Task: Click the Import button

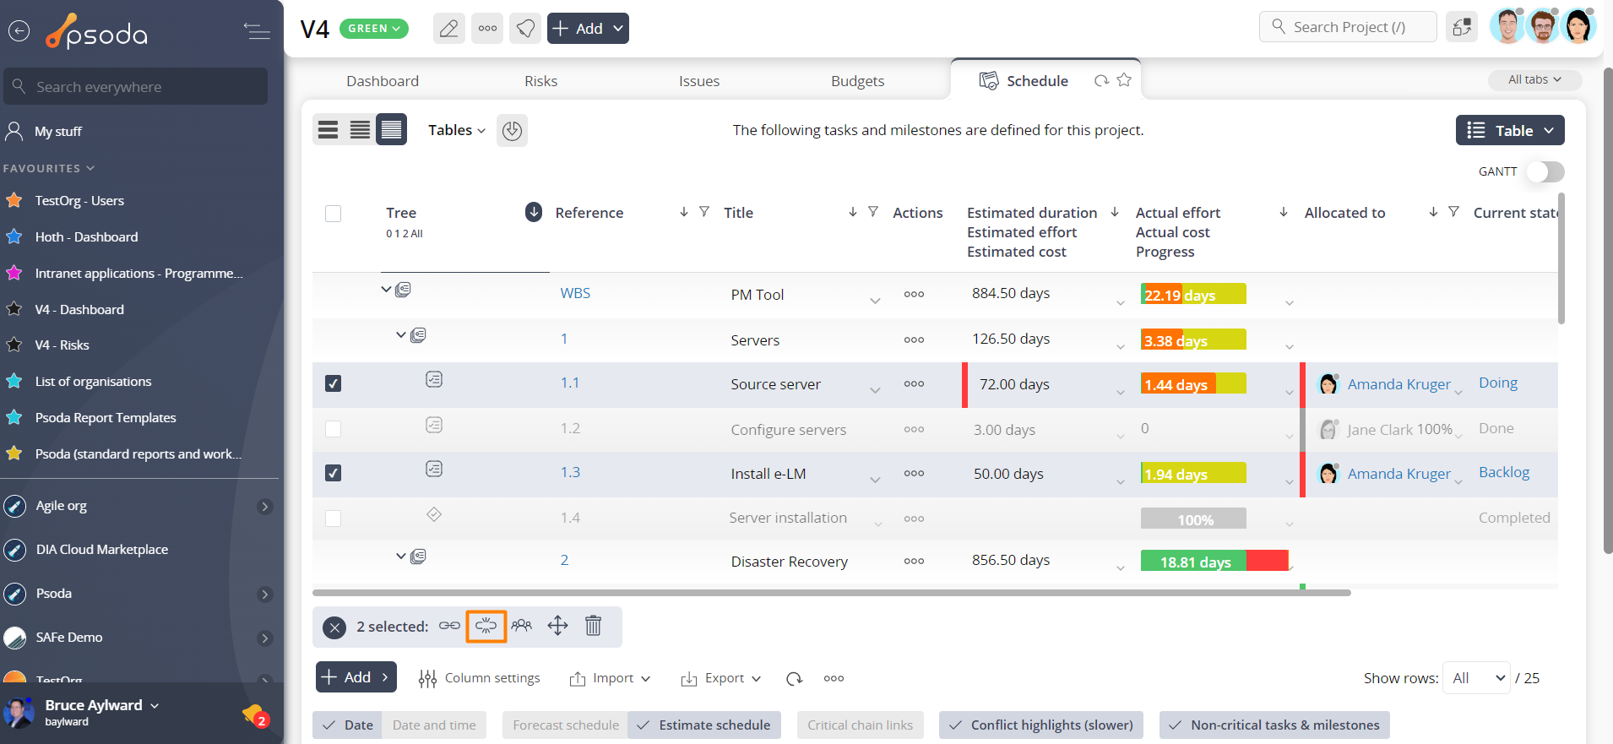Action: [x=610, y=678]
